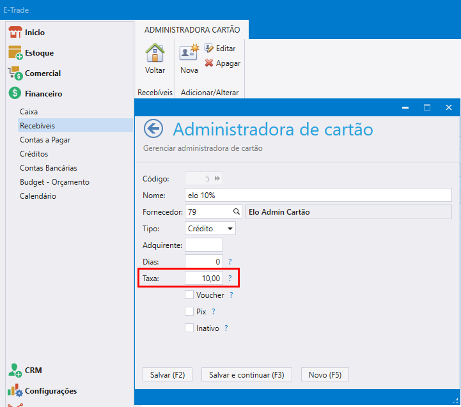This screenshot has width=461, height=407.
Task: Click the Voltar house icon
Action: pyautogui.click(x=155, y=53)
